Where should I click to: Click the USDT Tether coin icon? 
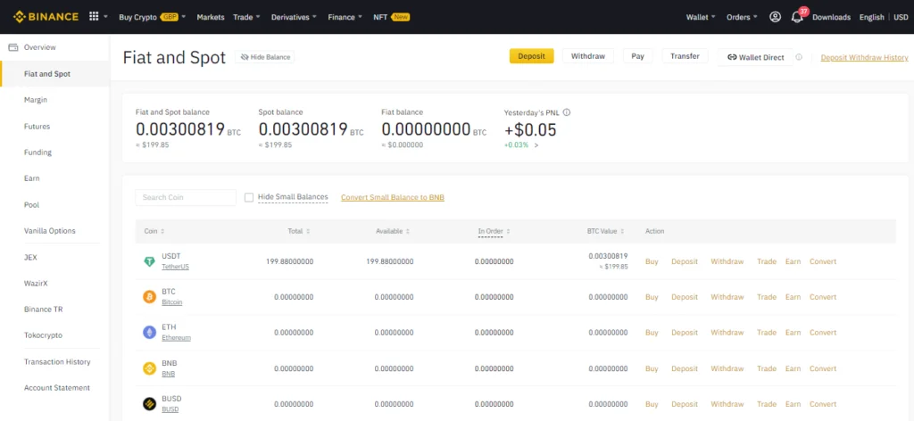pos(150,261)
